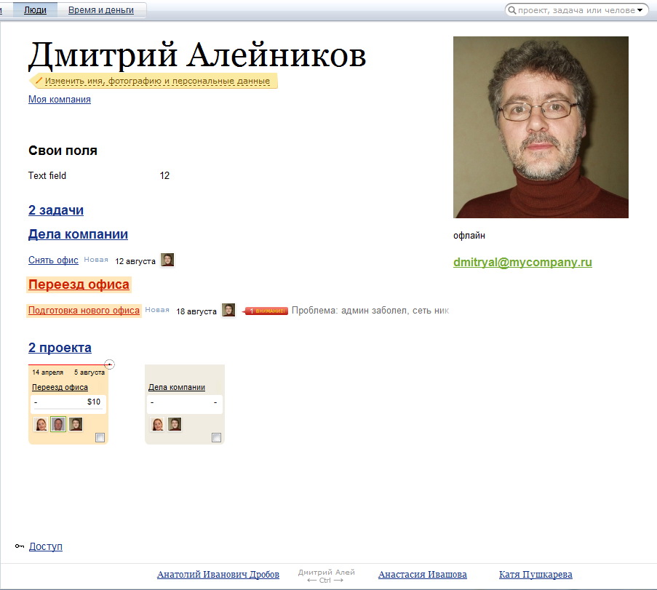
Task: Click the profile photo of Дмитрий Алейников
Action: [541, 127]
